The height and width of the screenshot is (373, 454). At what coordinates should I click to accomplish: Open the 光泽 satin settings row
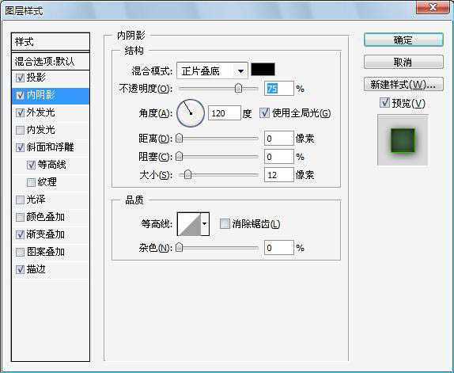pos(51,200)
